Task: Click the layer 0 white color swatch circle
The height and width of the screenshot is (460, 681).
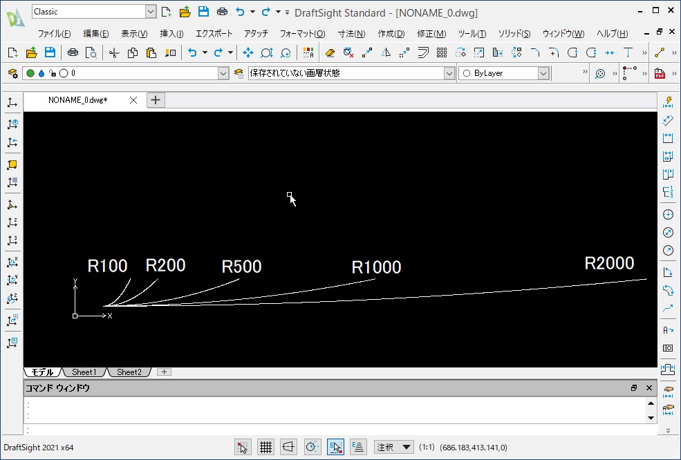Action: [64, 73]
